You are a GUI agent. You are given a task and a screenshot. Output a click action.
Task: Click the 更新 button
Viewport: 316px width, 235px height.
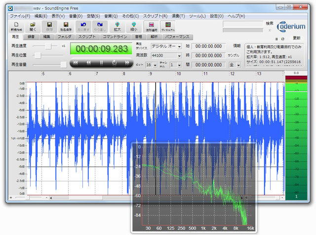(297, 38)
